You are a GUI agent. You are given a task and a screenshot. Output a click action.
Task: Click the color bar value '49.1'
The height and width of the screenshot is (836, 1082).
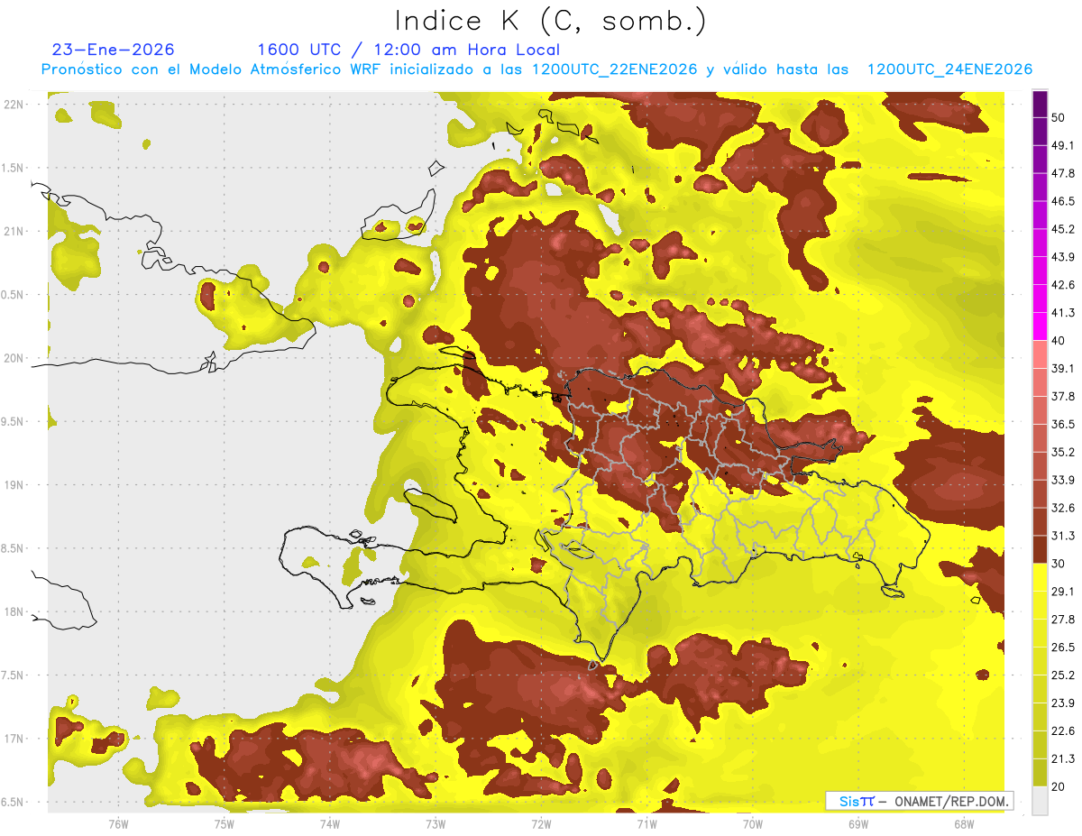tap(1062, 145)
